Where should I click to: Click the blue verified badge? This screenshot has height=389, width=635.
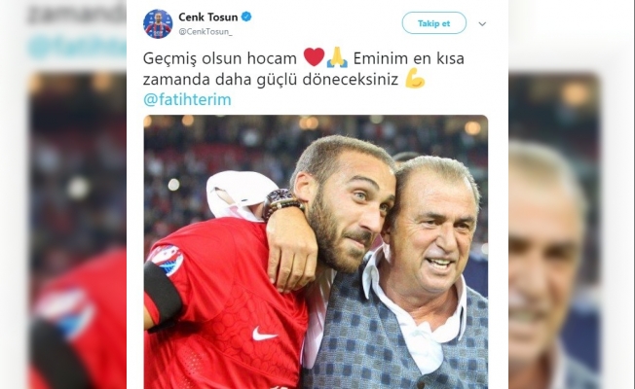pyautogui.click(x=246, y=17)
